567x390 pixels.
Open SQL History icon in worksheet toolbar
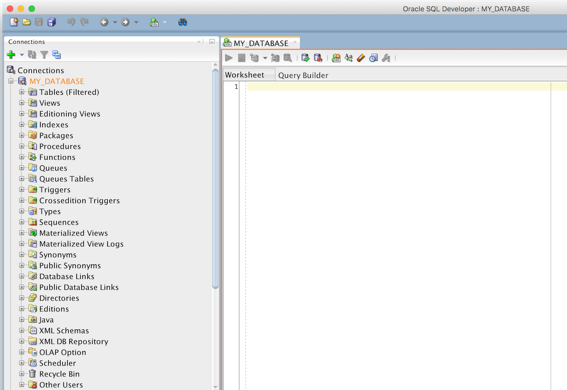373,57
